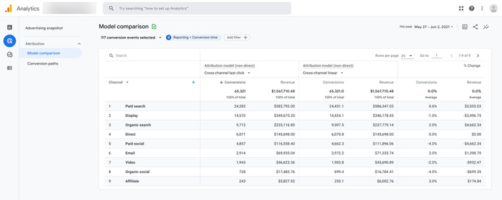Viewport: 502px width, 200px height.
Task: Open the Insights sparkline icon
Action: pyautogui.click(x=486, y=27)
